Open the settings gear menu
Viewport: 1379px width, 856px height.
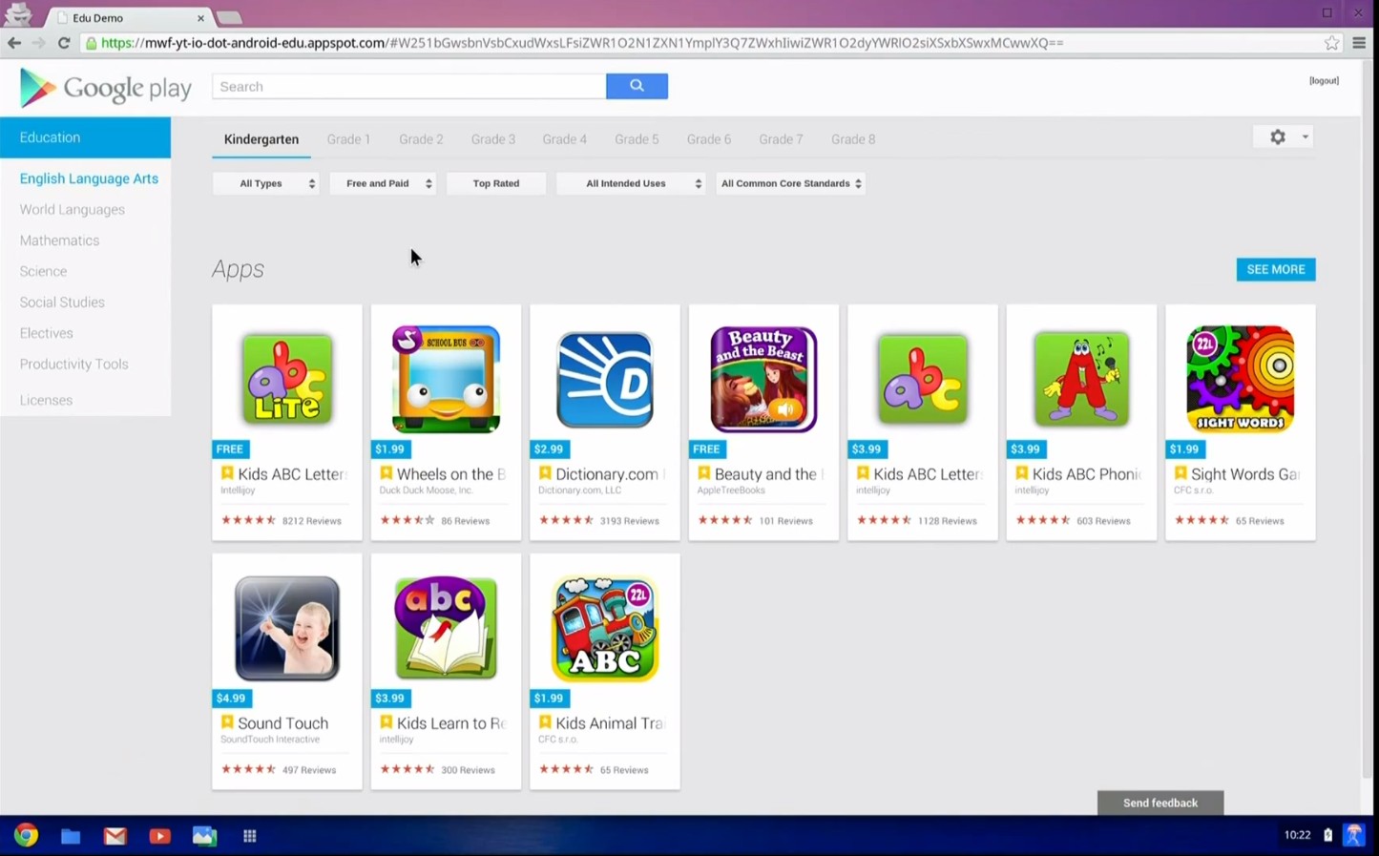(1277, 137)
